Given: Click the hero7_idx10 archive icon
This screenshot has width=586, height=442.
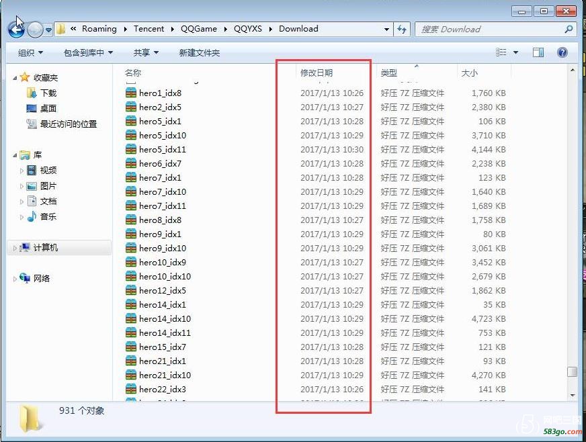Looking at the screenshot, I should (131, 191).
